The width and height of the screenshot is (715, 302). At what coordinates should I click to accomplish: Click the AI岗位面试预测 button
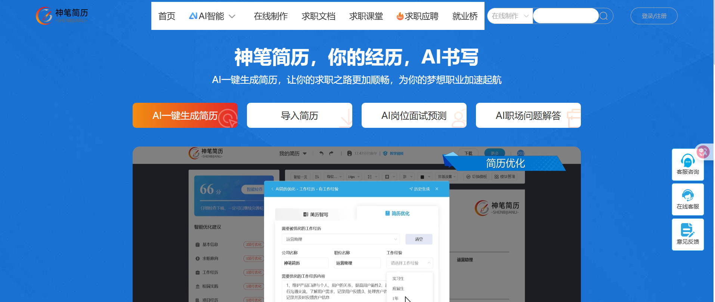[x=414, y=115]
